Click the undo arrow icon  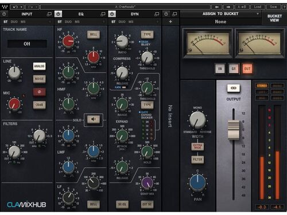[15, 7]
